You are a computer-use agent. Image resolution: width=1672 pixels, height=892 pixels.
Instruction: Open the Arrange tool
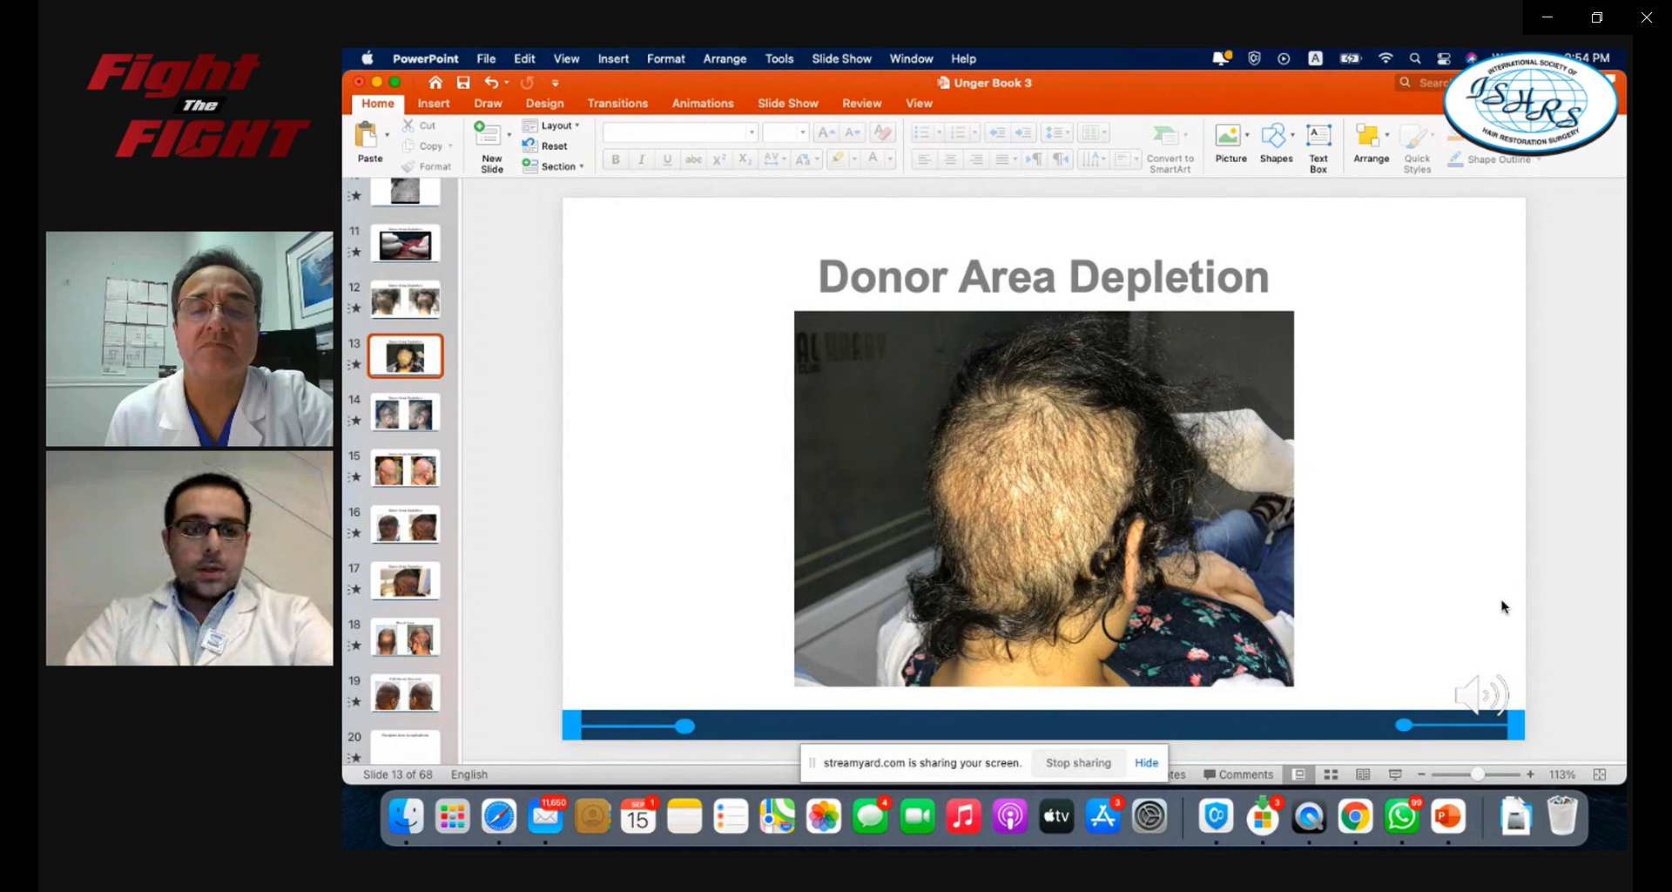1371,144
